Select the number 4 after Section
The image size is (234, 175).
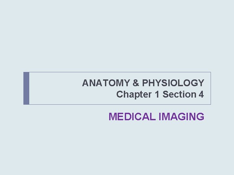201,95
